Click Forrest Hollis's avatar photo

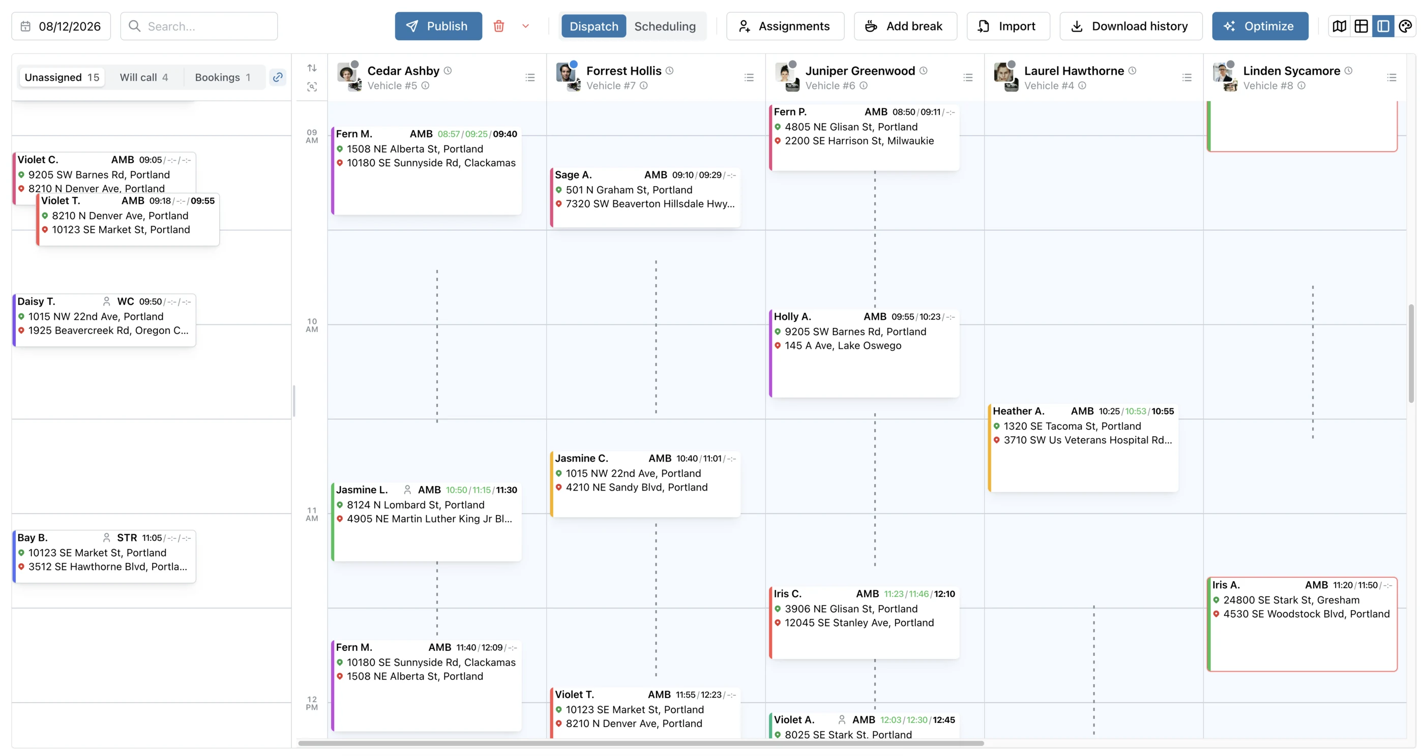[566, 72]
